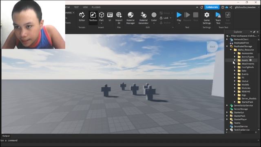Open the VIEW ribbon tab

[x=85, y=7]
